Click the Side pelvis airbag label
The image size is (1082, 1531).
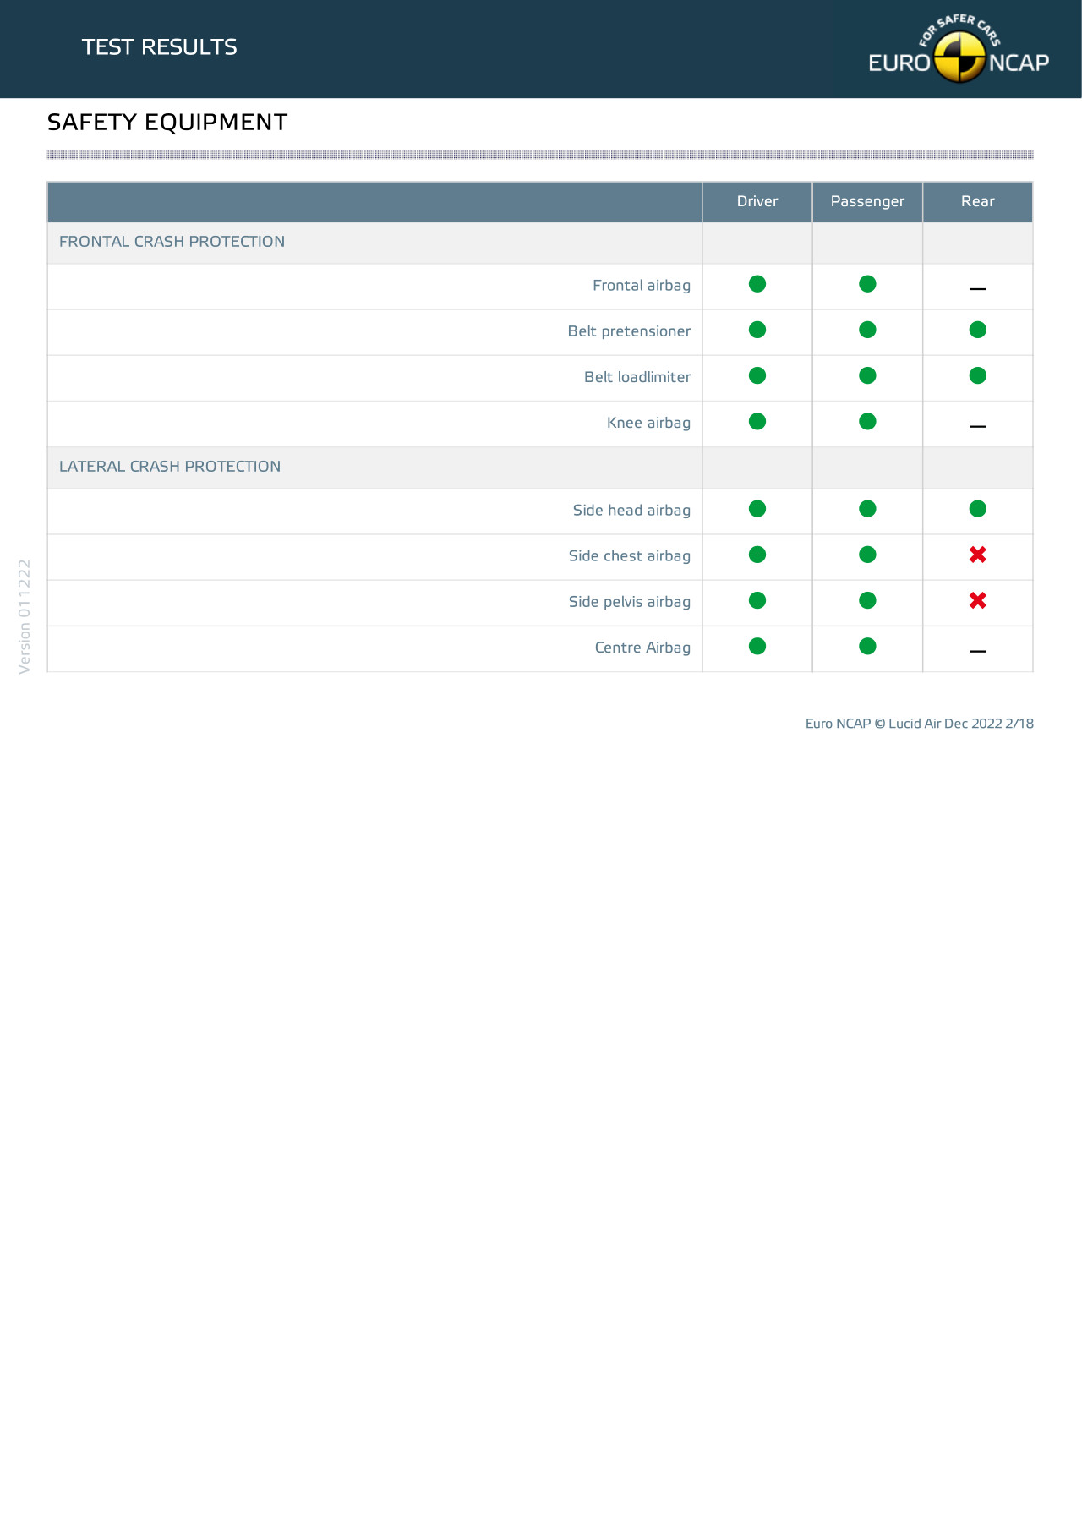click(x=630, y=602)
